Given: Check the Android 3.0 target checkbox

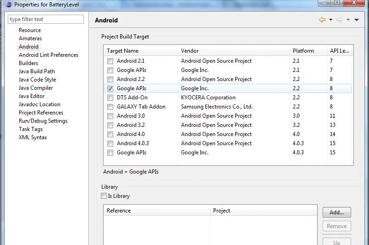Looking at the screenshot, I should point(110,116).
